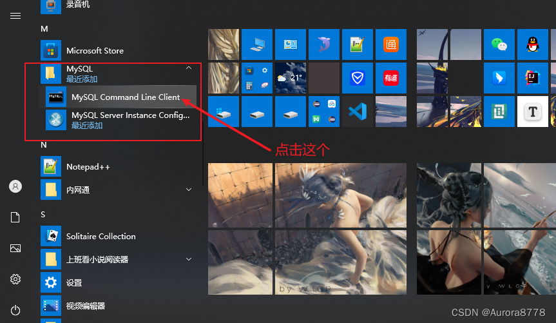The image size is (556, 323).
Task: Launch Solitaire Collection
Action: [118, 236]
